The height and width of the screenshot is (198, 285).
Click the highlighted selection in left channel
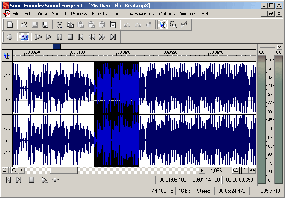[x=116, y=88]
